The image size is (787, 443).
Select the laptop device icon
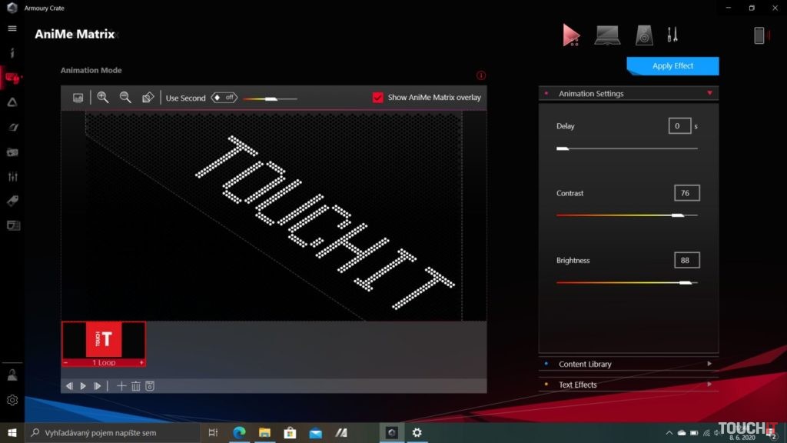606,34
